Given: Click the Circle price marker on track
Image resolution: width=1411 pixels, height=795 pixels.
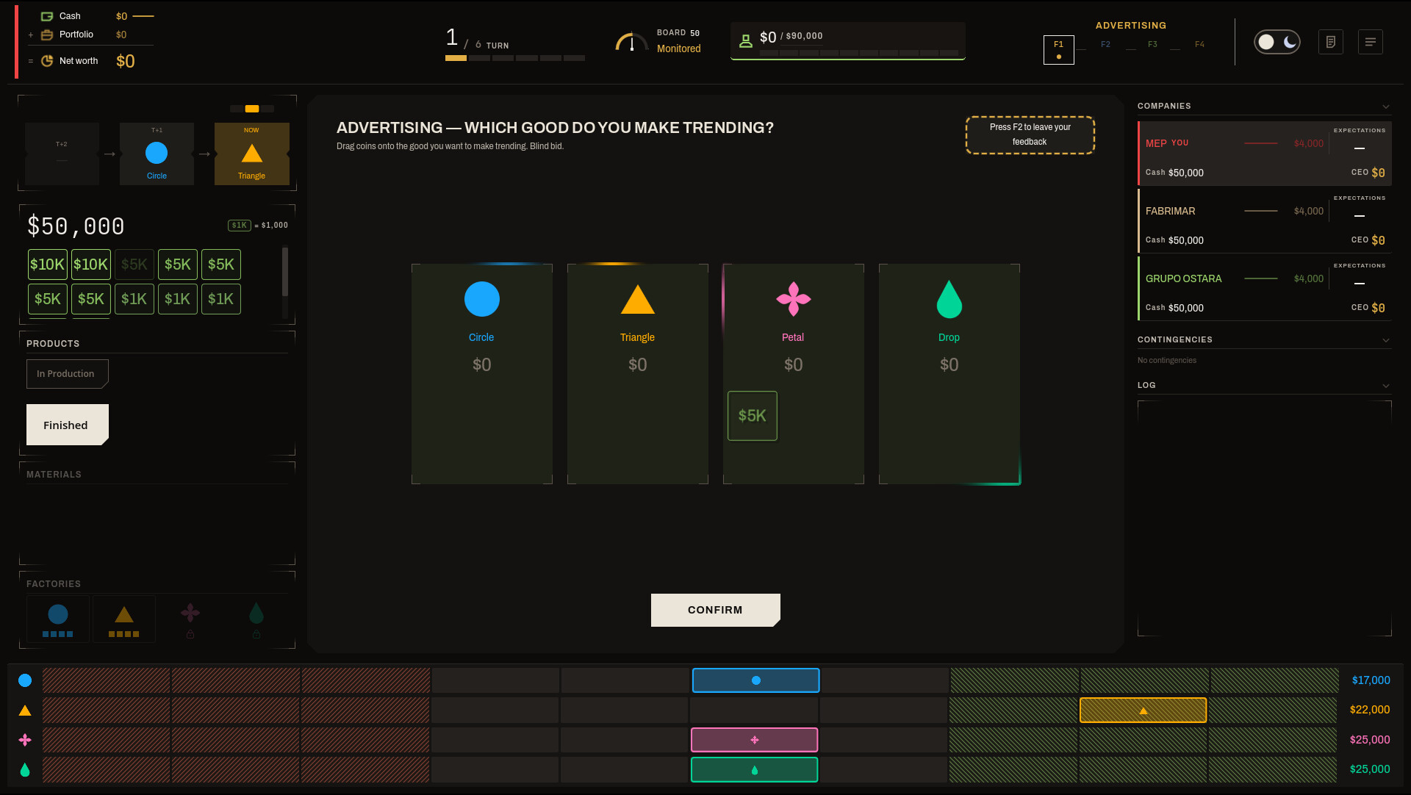Looking at the screenshot, I should point(756,680).
